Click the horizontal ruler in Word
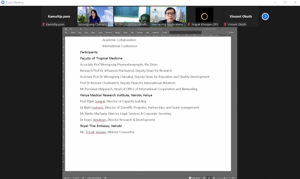This screenshot has height=179, width=300. point(148,35)
